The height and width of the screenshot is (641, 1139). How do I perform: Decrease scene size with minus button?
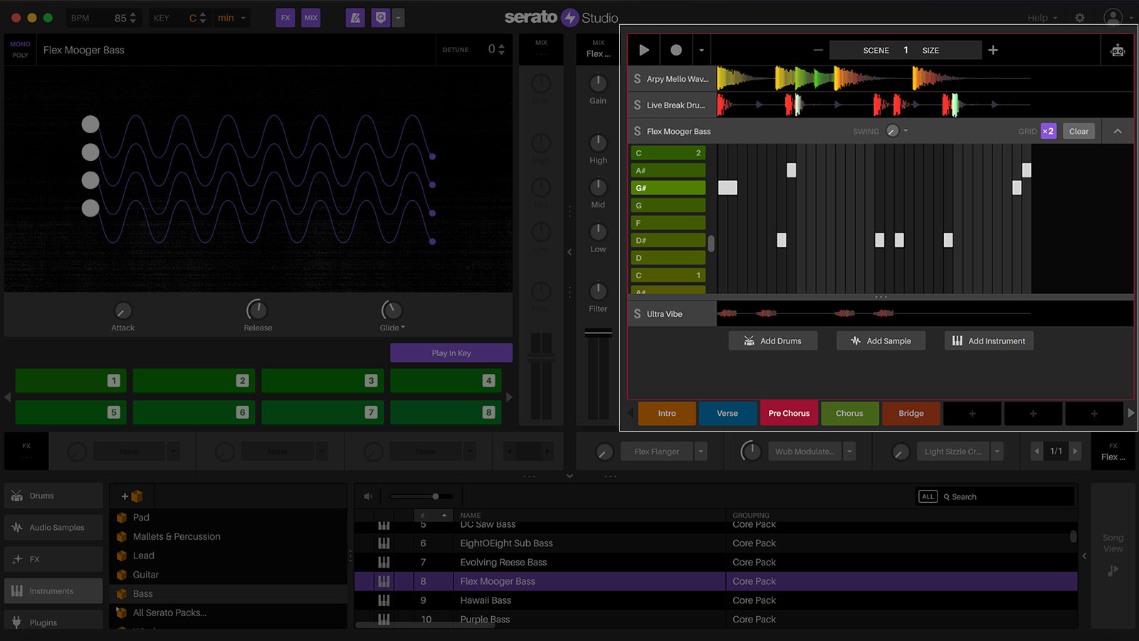coord(818,50)
